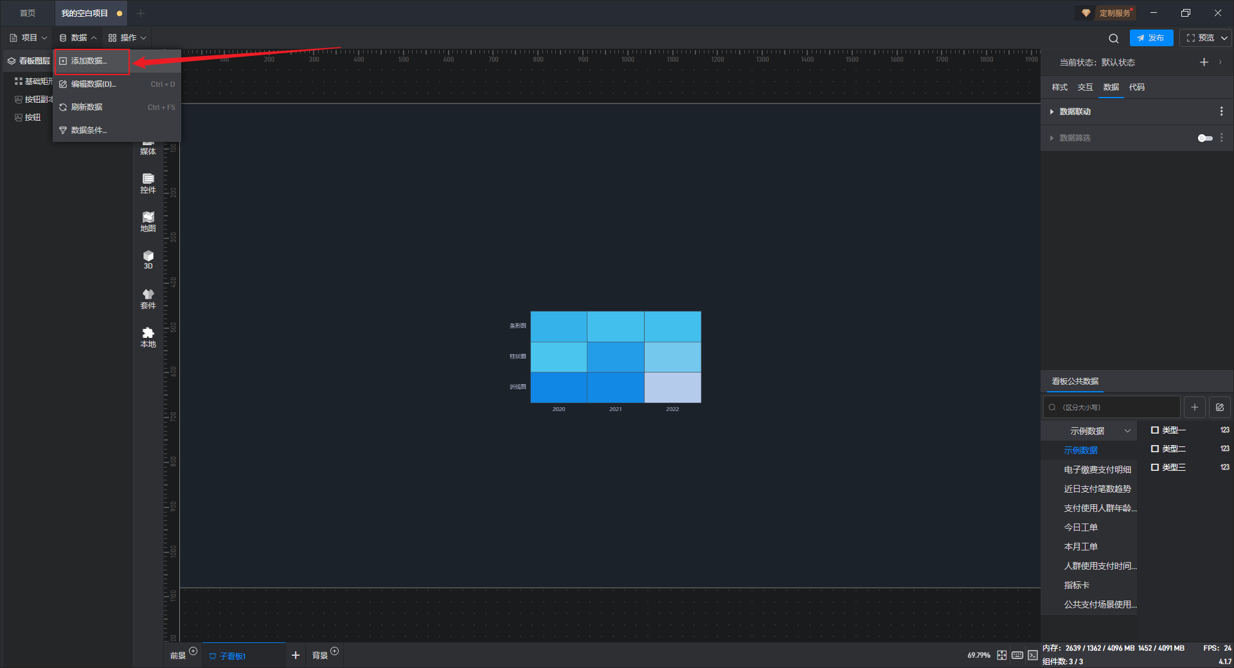Open the 地图 component category
Viewport: 1234px width, 668px height.
(148, 222)
